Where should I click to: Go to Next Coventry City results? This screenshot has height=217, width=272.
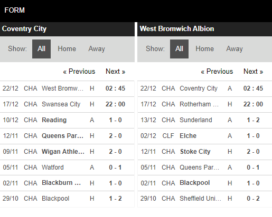[x=116, y=72]
